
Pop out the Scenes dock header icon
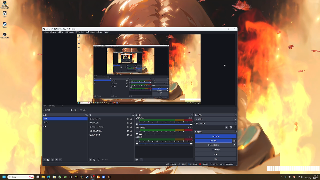[x=86, y=115]
